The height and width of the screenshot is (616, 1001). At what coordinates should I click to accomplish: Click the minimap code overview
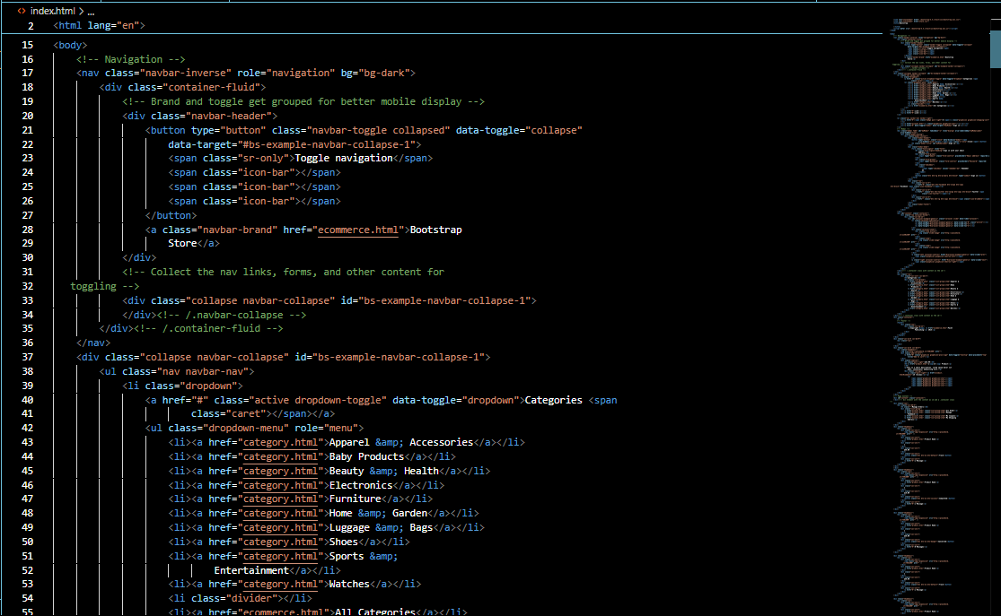[934, 269]
